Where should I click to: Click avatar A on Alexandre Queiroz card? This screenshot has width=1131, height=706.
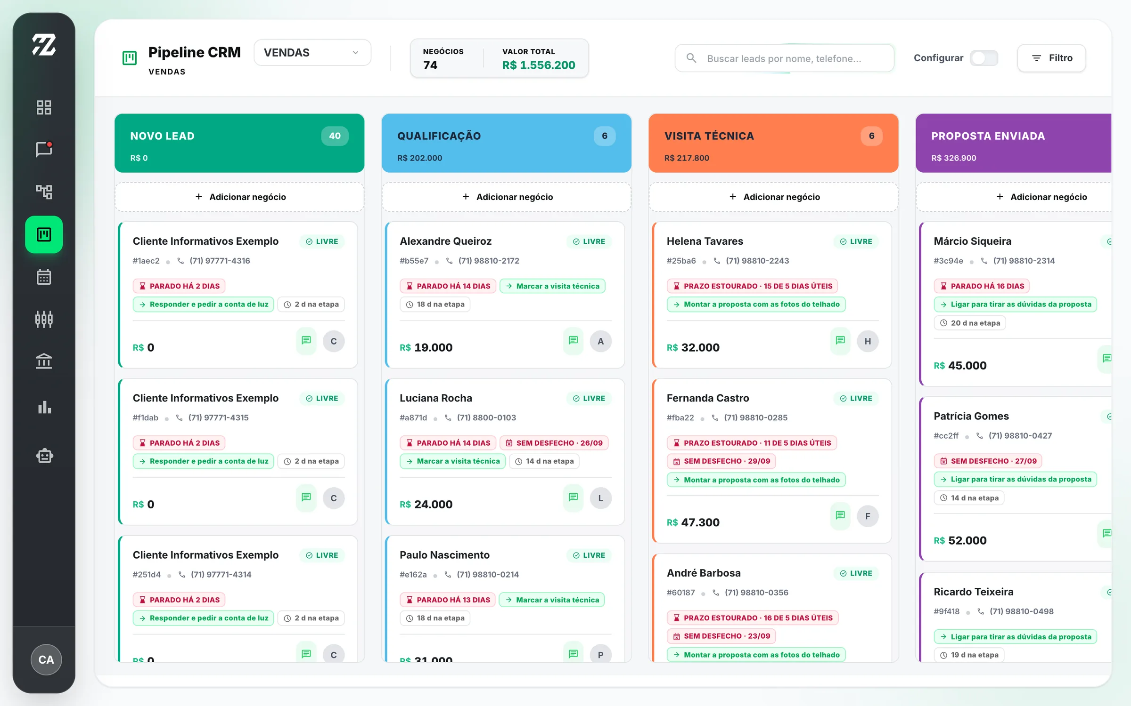point(601,341)
